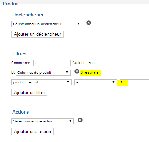This screenshot has height=142, width=149.
Task: Click the 'Actions' section heading
Action: pyautogui.click(x=21, y=112)
